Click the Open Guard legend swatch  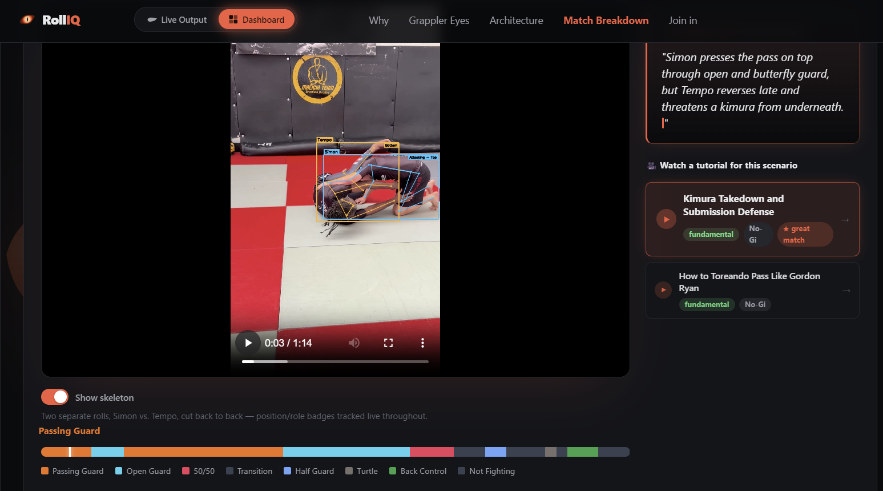tap(119, 471)
